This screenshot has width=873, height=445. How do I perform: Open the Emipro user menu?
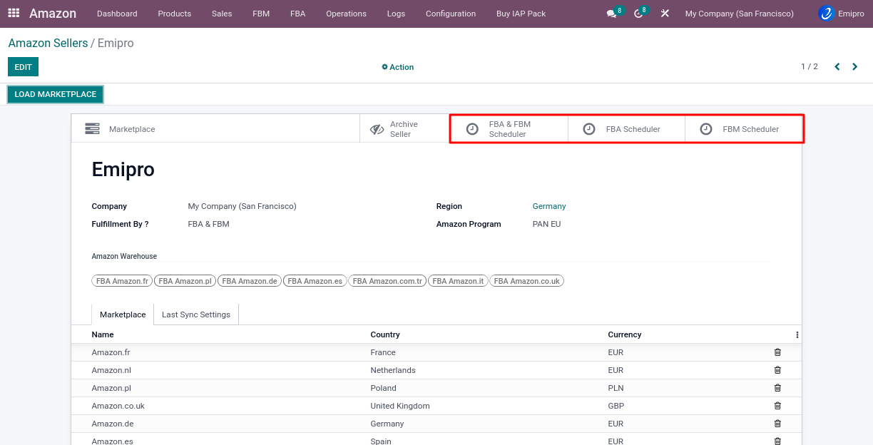842,14
